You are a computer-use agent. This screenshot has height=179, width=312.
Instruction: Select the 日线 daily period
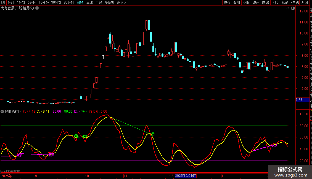[80, 2]
